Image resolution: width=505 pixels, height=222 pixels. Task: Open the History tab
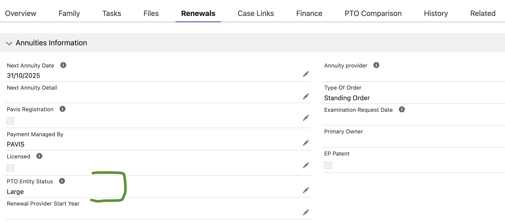click(436, 13)
